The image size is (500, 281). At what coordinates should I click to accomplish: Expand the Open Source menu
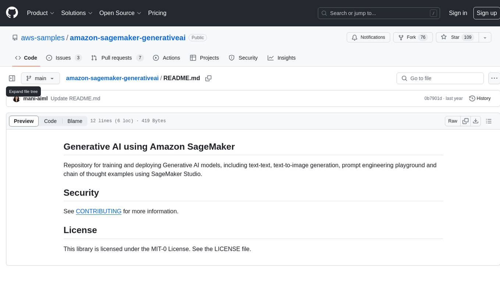(120, 13)
